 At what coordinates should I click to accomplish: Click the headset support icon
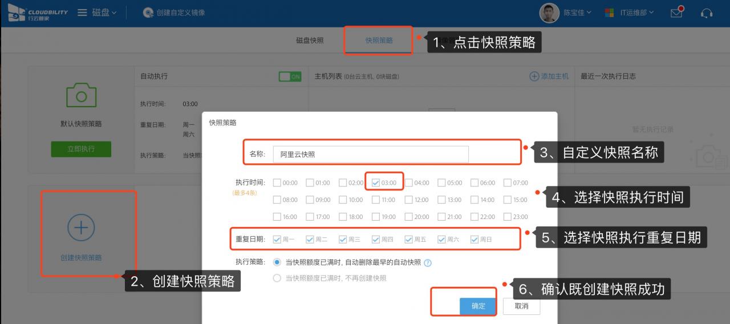707,13
